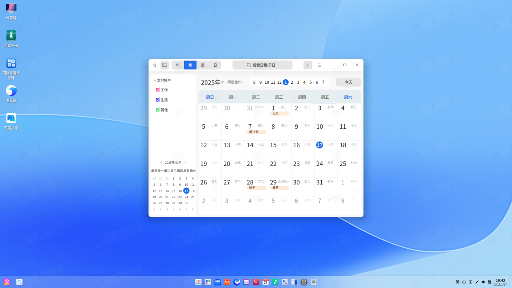Select month 12 in the month strip
Screen dimensions: 512x288
(279, 83)
